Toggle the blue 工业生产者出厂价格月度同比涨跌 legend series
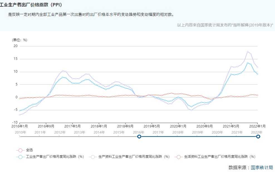275x172 pixels. [20, 157]
